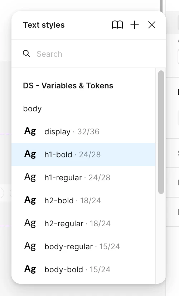Click the Ag preview for h2-bold
This screenshot has height=296, width=179.
[30, 200]
